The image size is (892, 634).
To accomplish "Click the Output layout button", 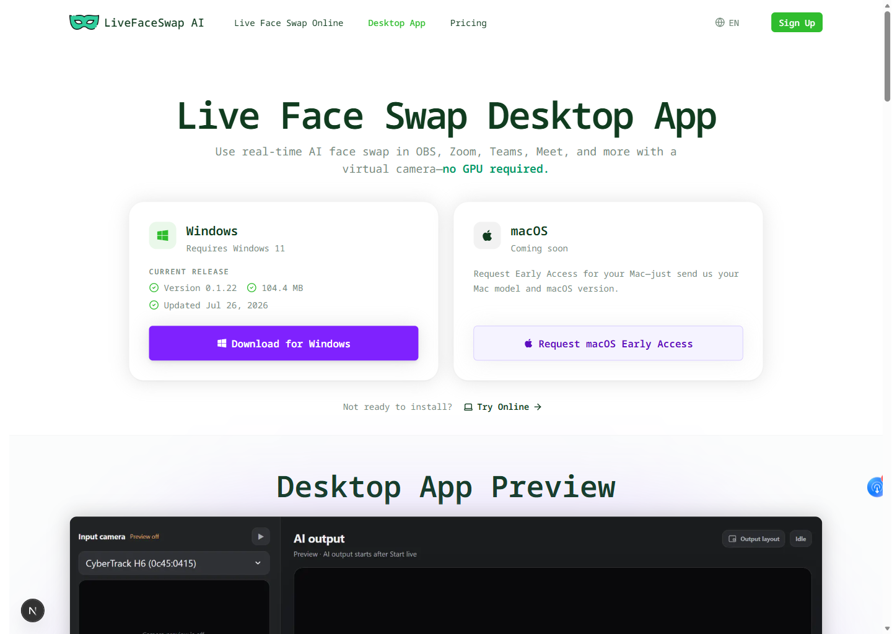I will 754,539.
